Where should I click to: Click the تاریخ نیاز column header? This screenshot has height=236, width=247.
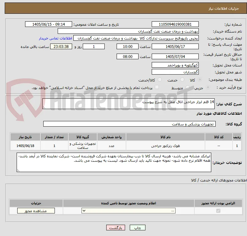[x=25, y=137]
